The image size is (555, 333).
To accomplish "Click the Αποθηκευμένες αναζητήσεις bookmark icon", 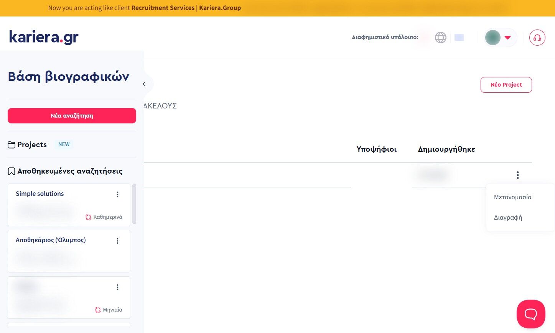I will (x=12, y=171).
